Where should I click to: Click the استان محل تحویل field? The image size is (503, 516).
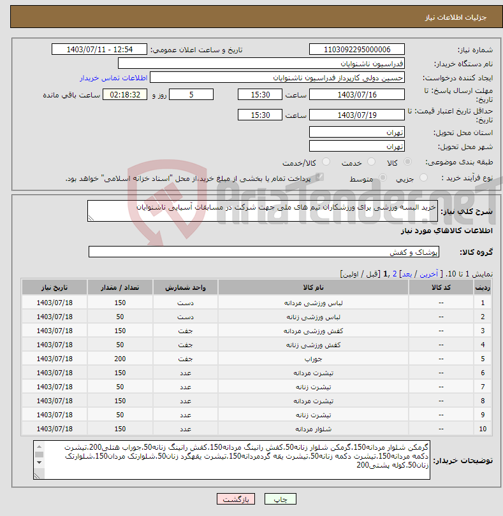click(357, 132)
